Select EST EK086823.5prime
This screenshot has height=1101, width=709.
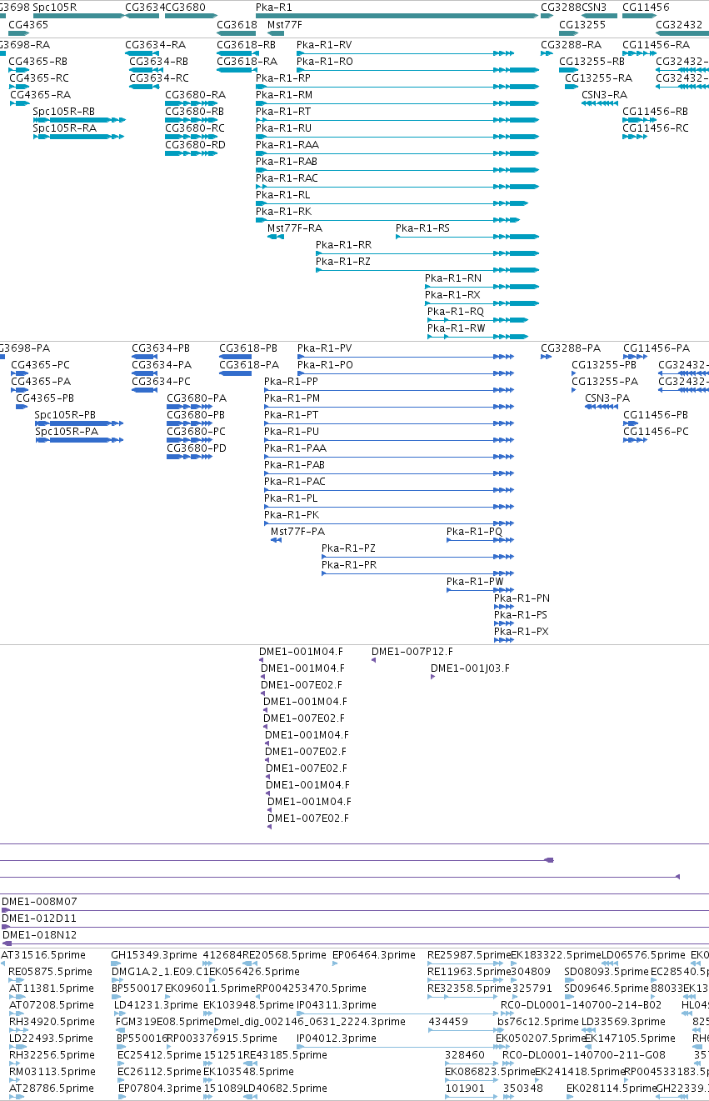(x=490, y=1071)
